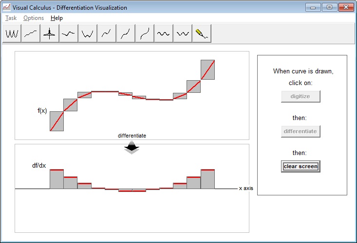Image resolution: width=357 pixels, height=243 pixels.
Task: Activate the yellow pencil freehand draw tool
Action: pyautogui.click(x=202, y=34)
